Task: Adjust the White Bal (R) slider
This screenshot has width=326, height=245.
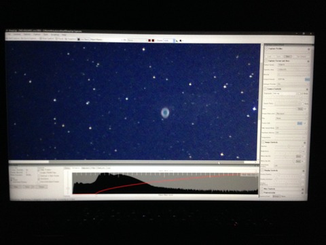Action: (285, 156)
